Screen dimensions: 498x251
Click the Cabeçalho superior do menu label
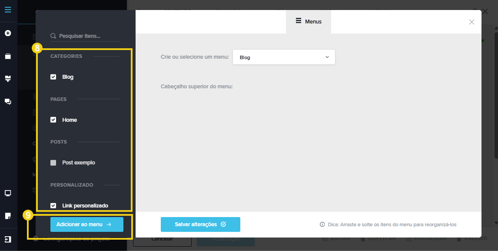(x=197, y=87)
